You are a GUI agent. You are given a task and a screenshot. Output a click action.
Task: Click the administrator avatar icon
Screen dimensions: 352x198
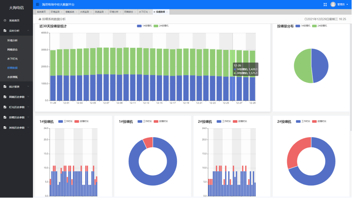coord(333,4)
